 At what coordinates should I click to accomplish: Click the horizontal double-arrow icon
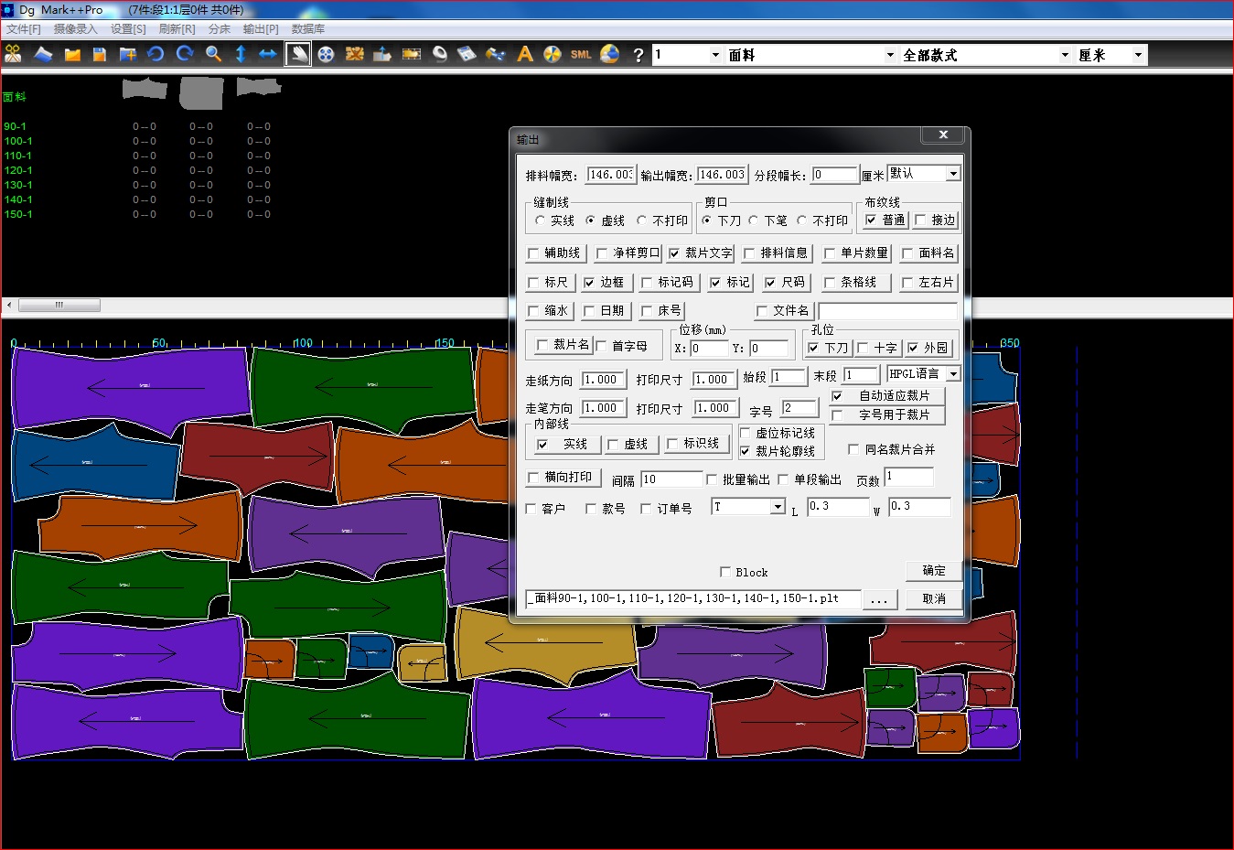[x=268, y=54]
